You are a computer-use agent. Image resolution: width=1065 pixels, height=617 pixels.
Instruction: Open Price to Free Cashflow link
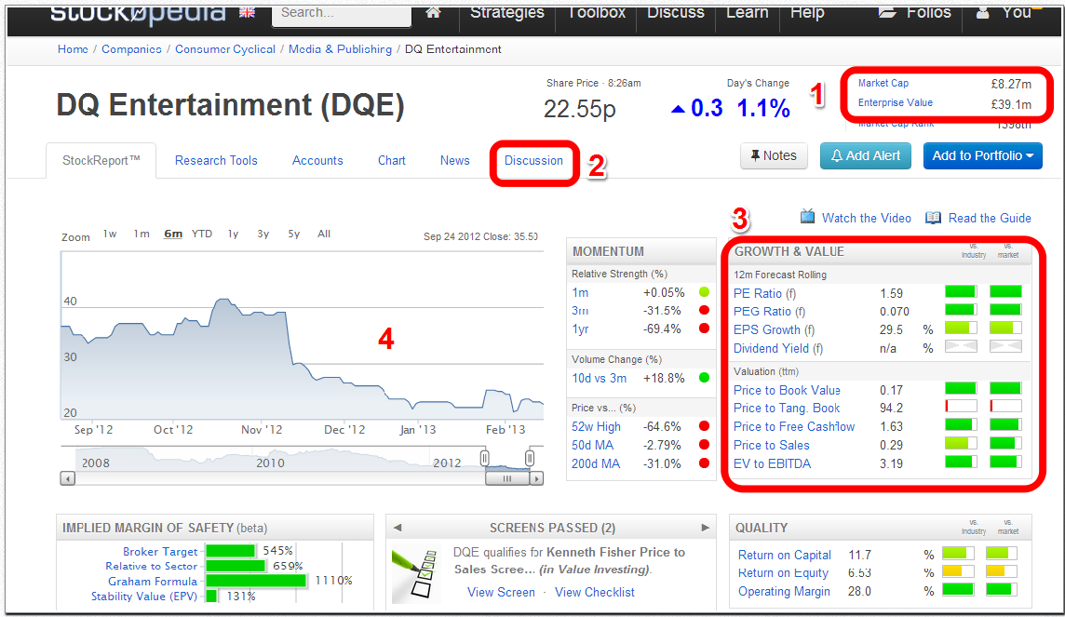(794, 426)
